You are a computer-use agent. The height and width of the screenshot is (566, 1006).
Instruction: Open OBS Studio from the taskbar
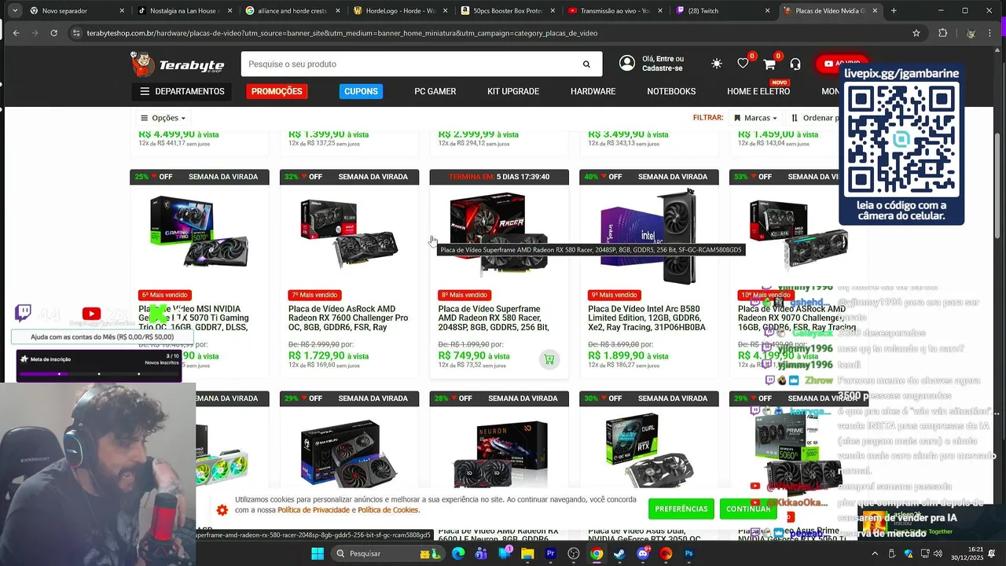574,553
